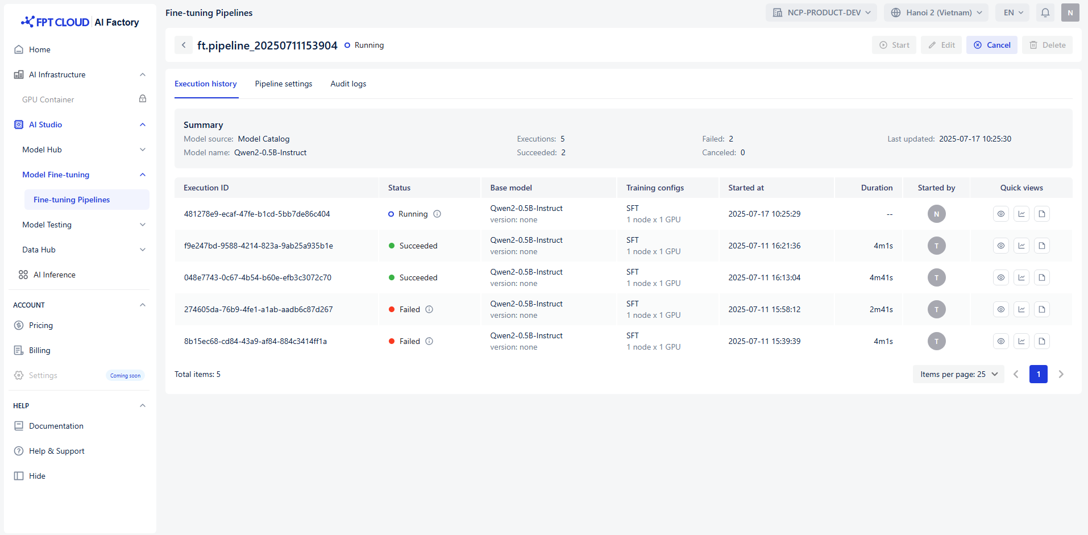The height and width of the screenshot is (535, 1088).
Task: Click the notification bell icon
Action: [1045, 13]
